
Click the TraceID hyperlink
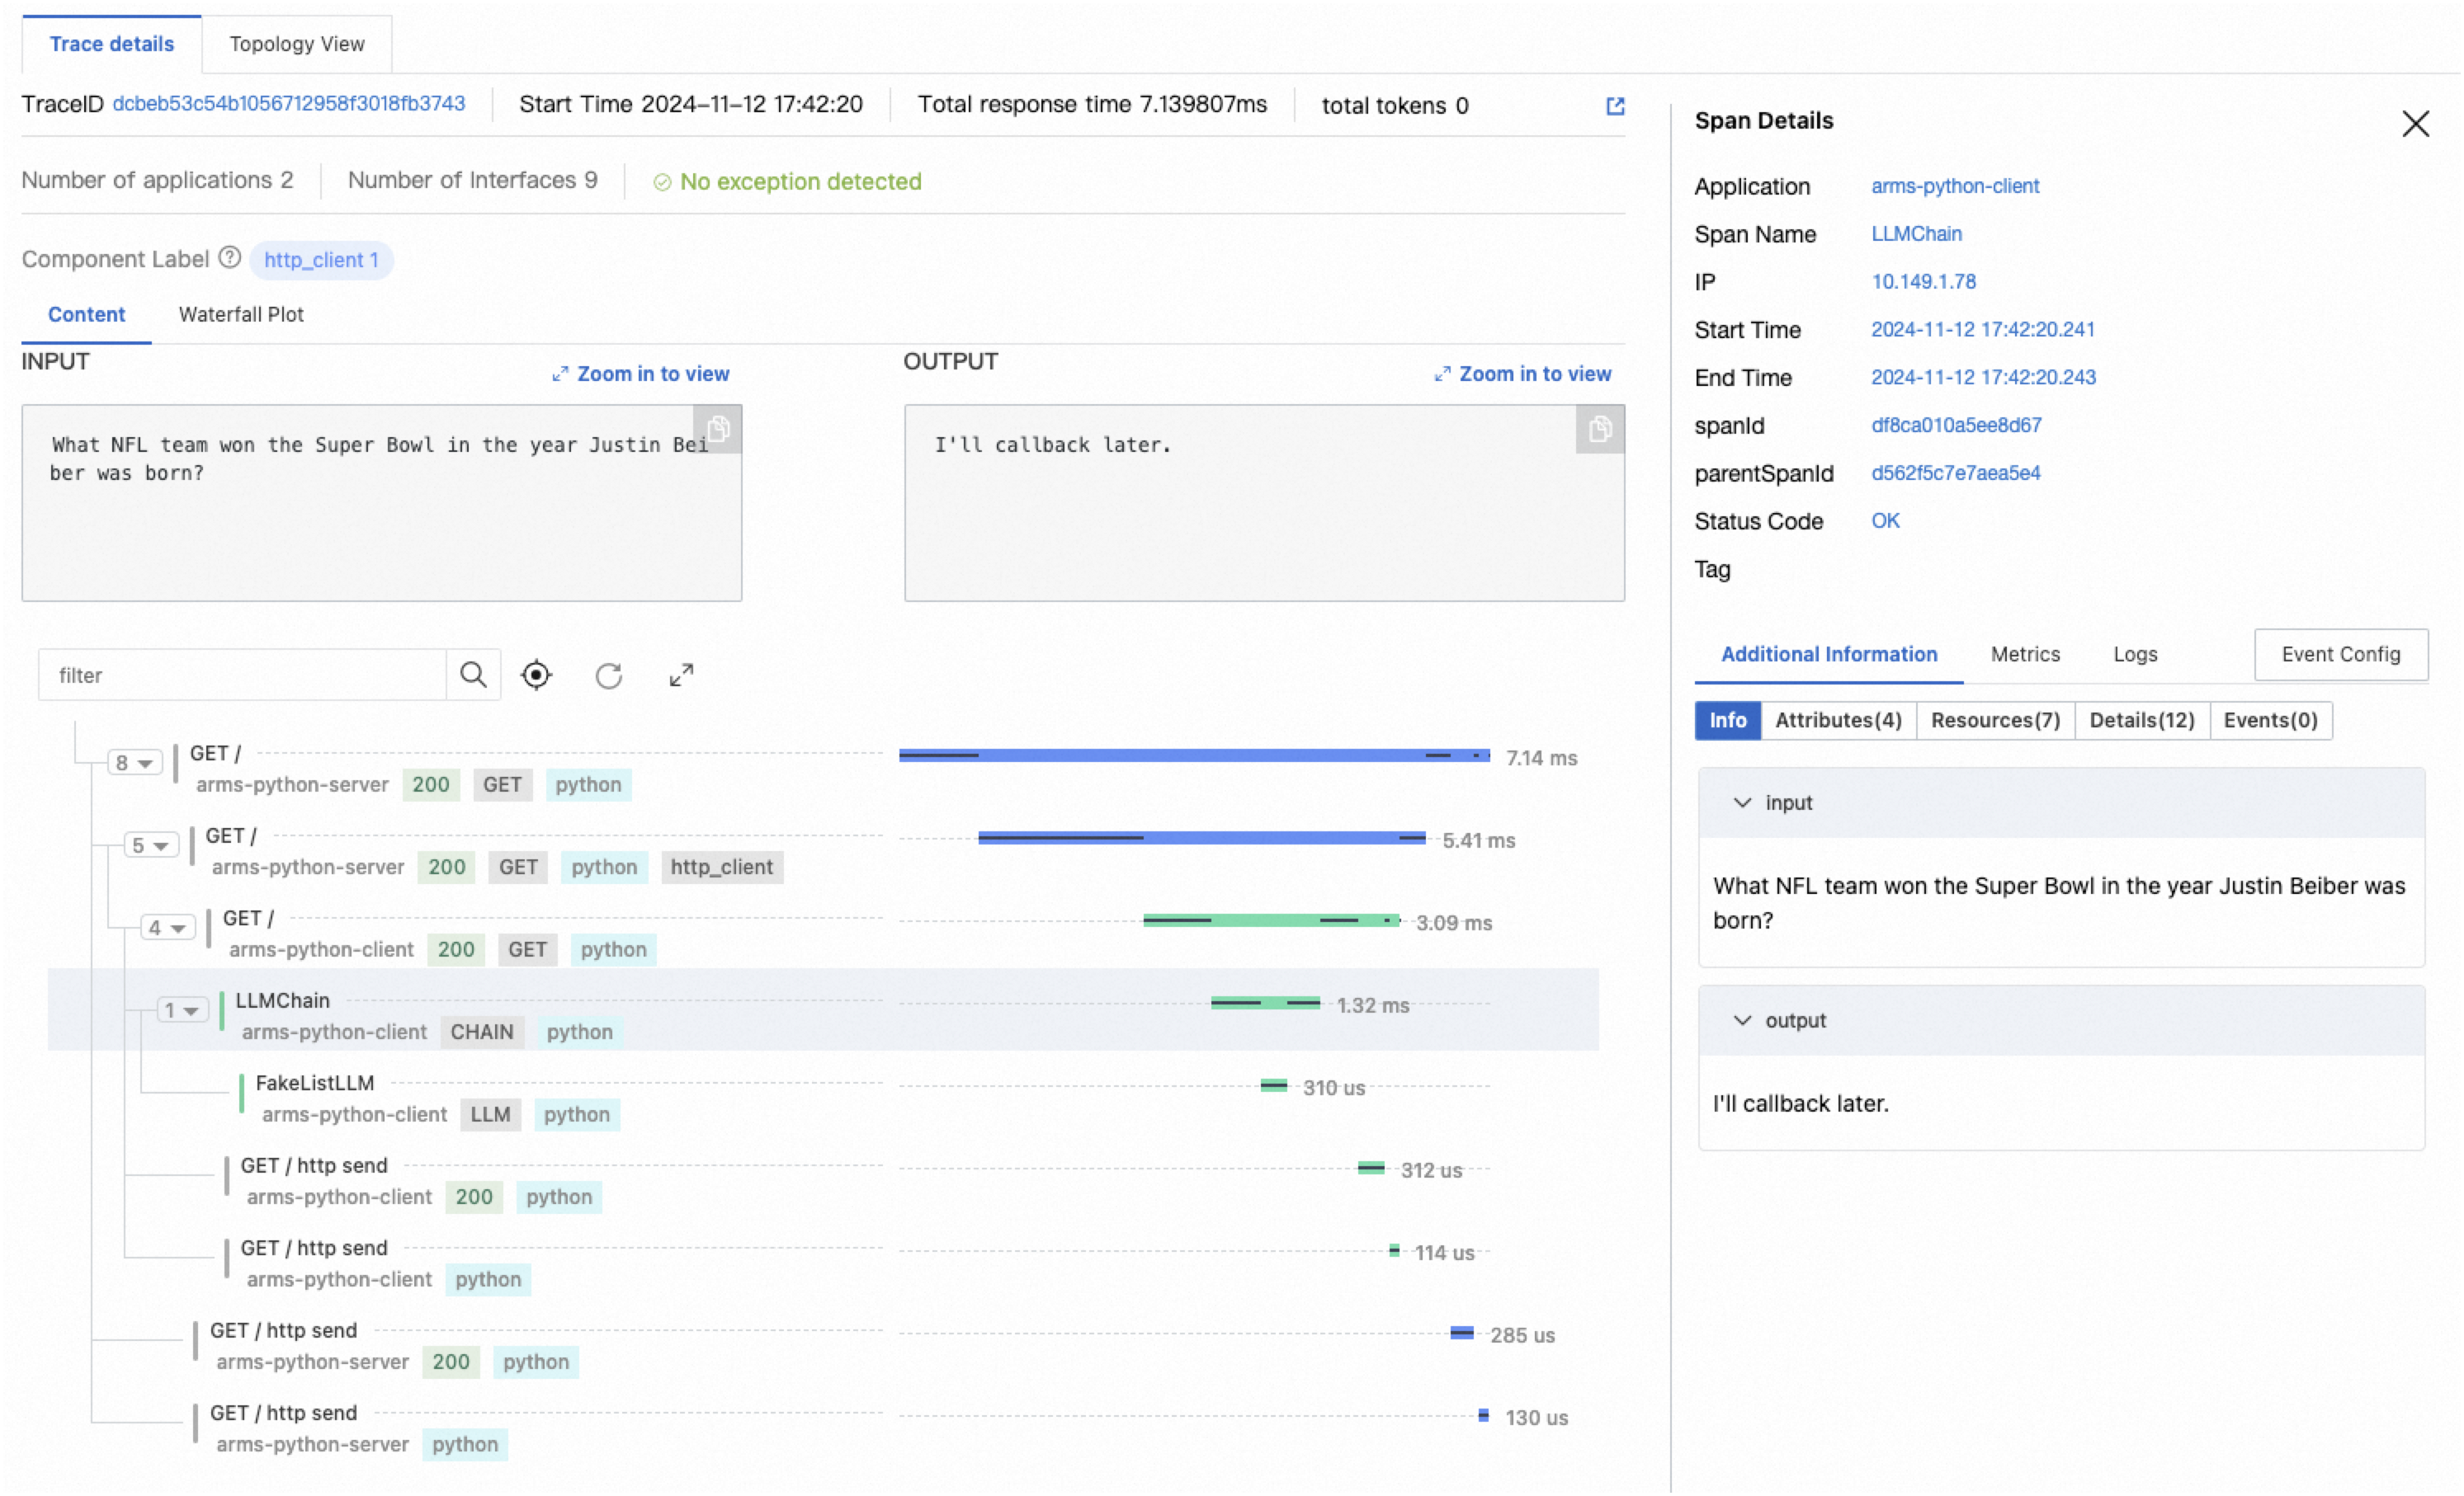[x=288, y=104]
